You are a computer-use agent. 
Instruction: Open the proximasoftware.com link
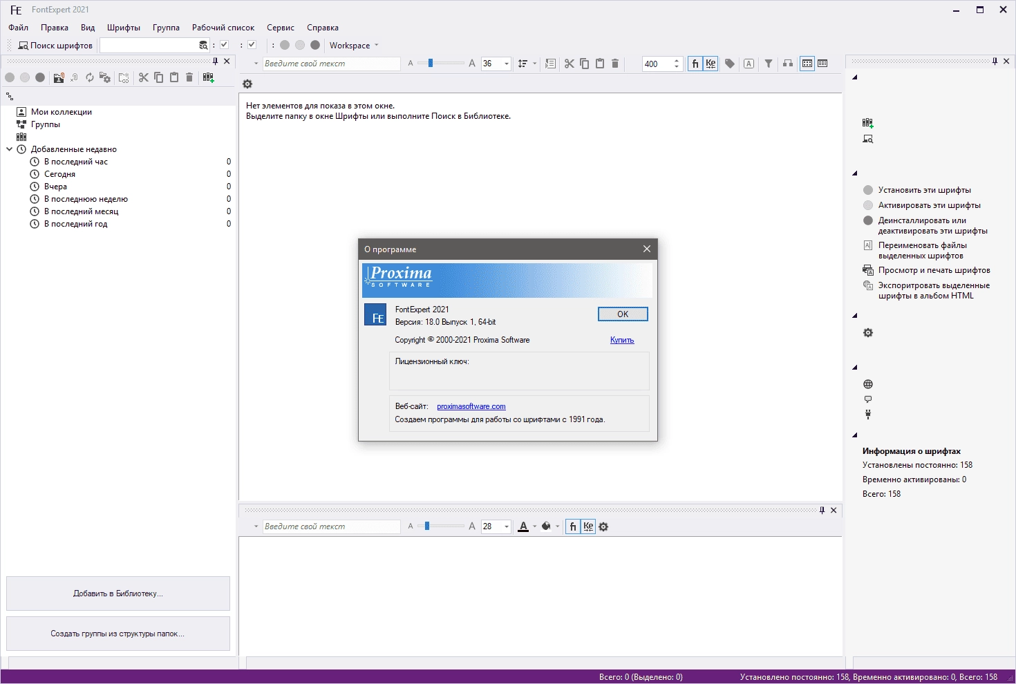[x=471, y=406]
